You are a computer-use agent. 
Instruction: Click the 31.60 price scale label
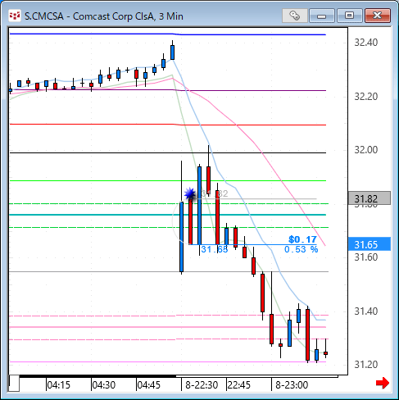tap(366, 257)
